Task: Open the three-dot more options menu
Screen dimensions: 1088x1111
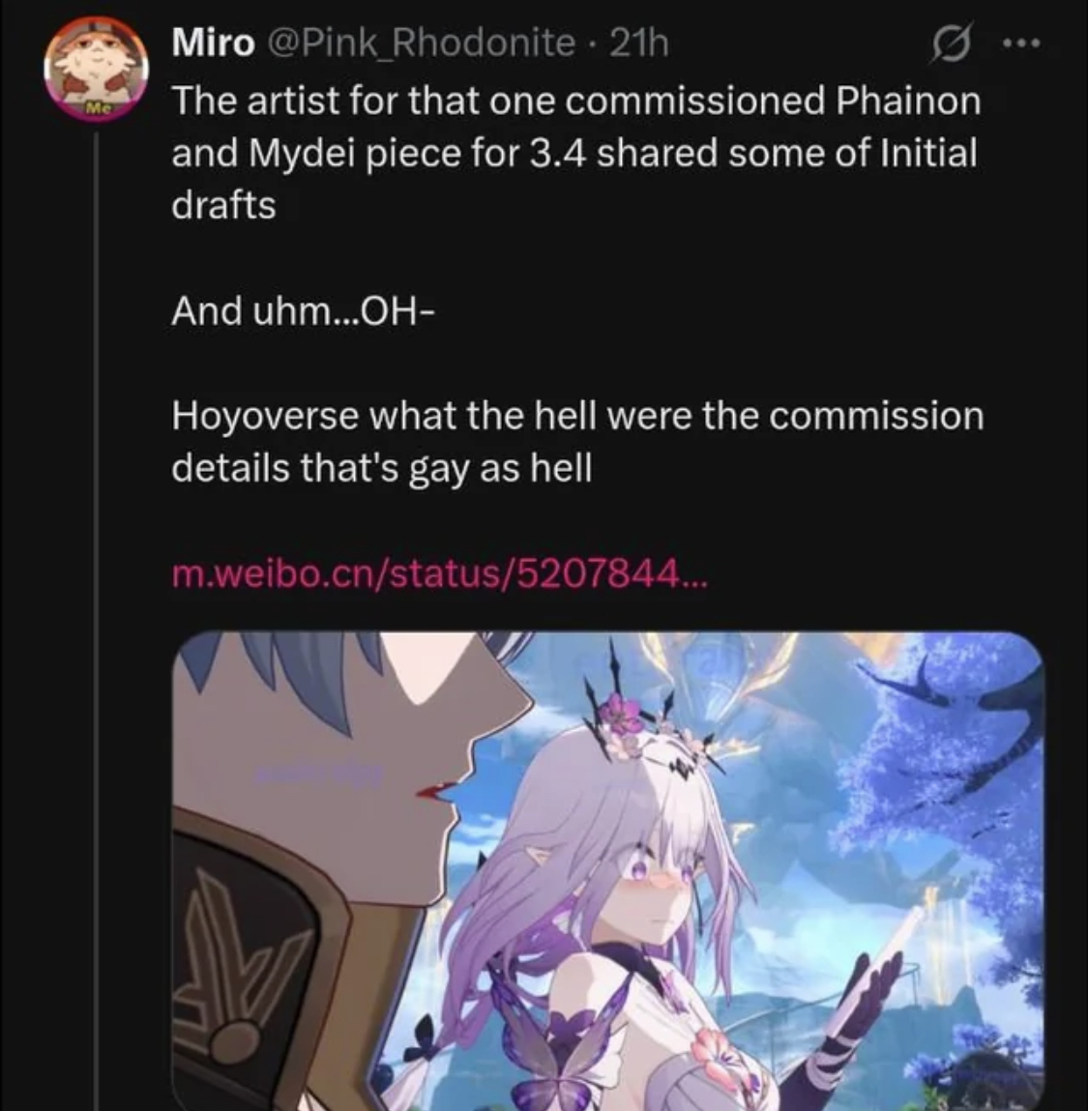Action: pyautogui.click(x=1021, y=44)
